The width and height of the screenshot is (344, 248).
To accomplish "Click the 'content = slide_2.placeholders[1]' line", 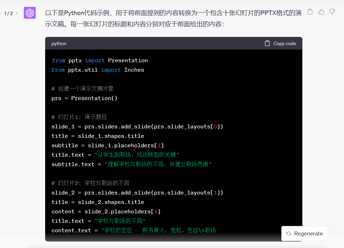I will [x=106, y=212].
